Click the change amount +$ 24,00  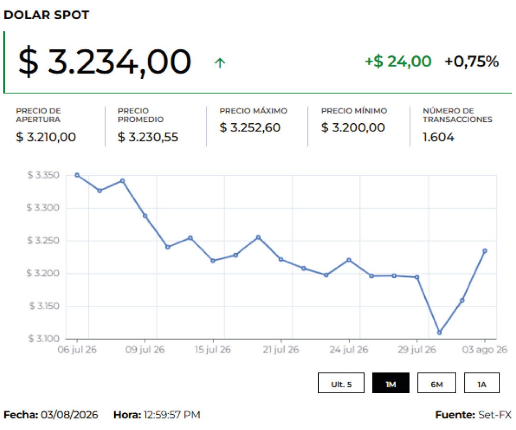(398, 62)
